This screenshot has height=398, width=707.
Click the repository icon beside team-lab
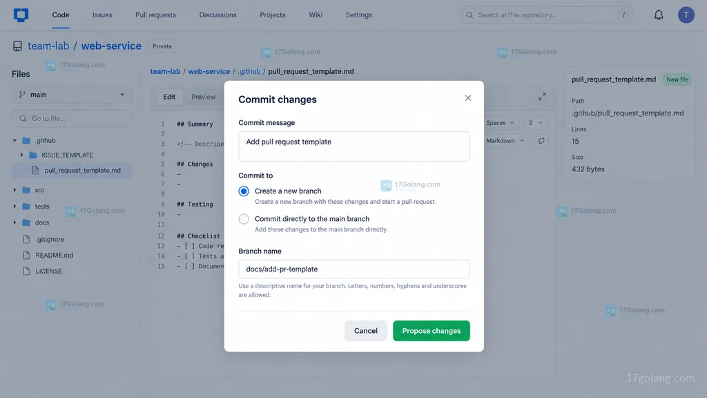[x=17, y=46]
